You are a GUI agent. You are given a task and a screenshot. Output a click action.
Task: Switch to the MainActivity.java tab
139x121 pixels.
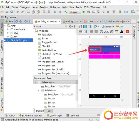[x=117, y=21]
